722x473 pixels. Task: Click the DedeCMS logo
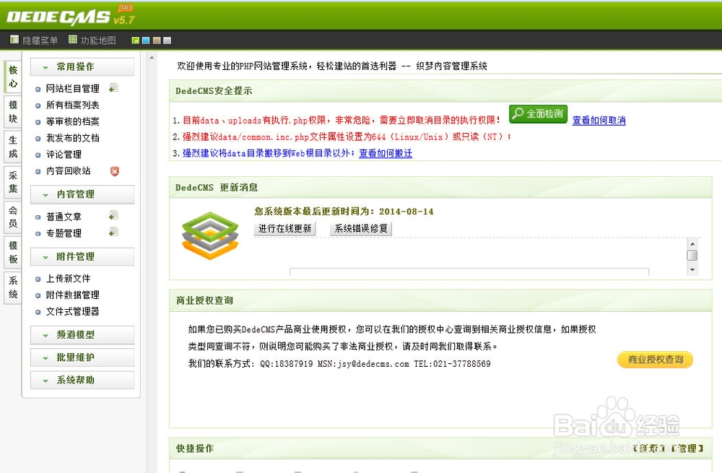[71, 16]
